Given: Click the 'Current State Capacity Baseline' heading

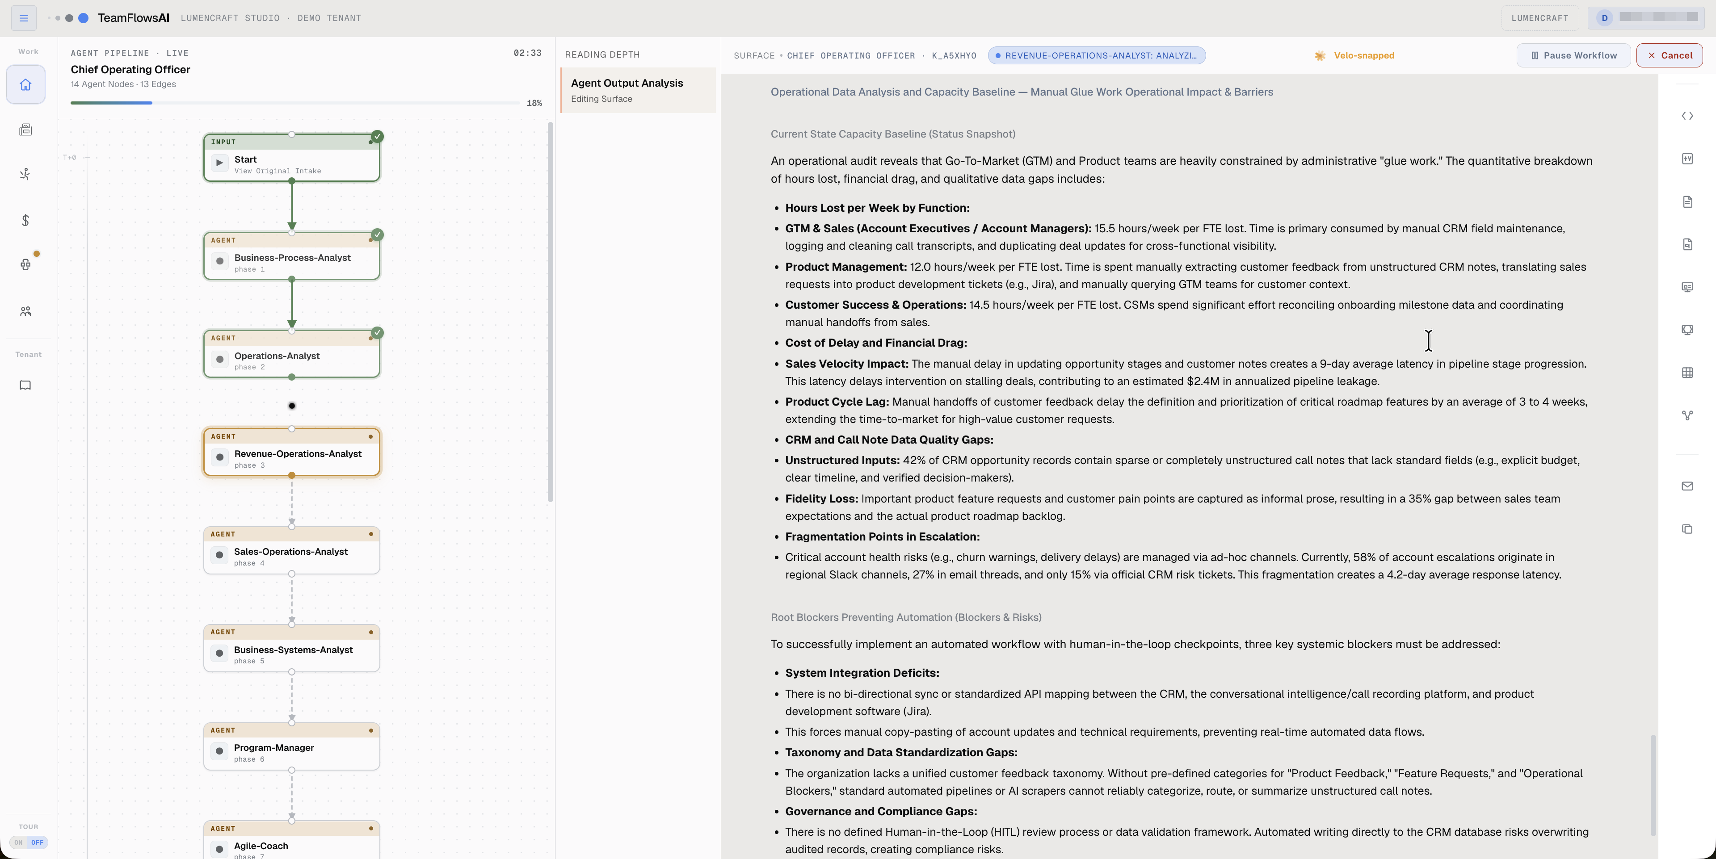Looking at the screenshot, I should (x=893, y=134).
